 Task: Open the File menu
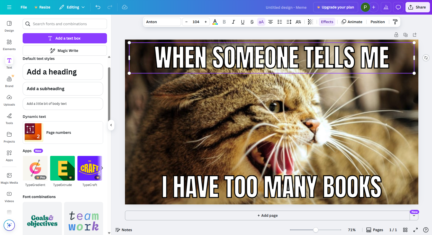click(x=23, y=7)
